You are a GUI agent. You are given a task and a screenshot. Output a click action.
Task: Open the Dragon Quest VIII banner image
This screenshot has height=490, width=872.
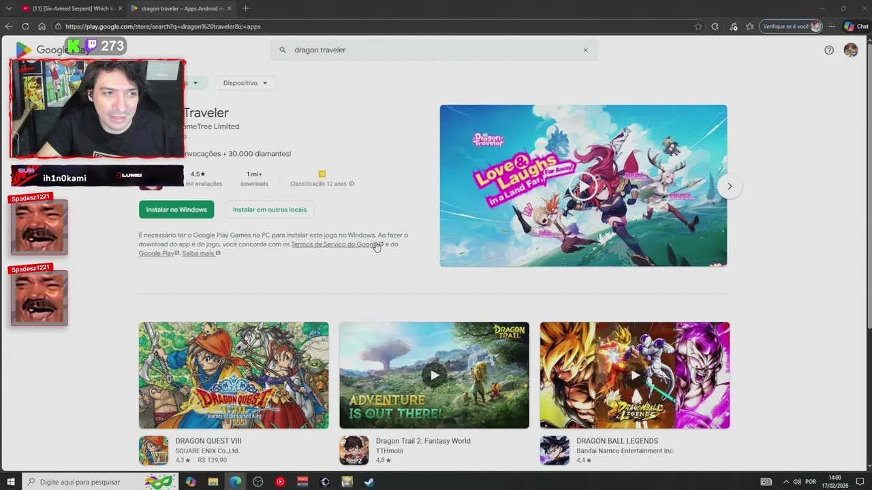234,375
